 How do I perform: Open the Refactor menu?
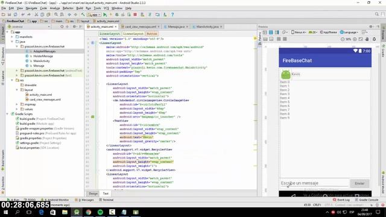point(68,8)
